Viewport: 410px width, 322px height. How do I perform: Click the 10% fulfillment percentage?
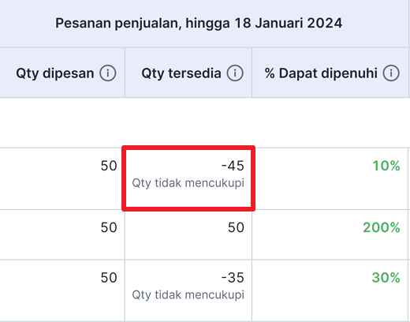tap(386, 166)
